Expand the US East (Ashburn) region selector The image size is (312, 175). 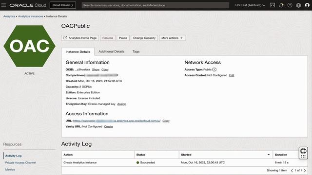pyautogui.click(x=250, y=5)
